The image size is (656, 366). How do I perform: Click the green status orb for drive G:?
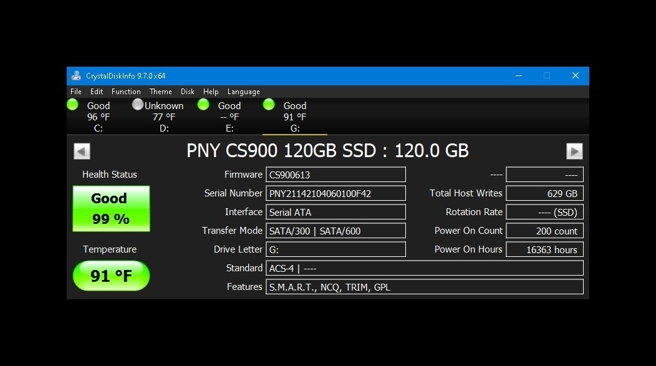point(269,105)
